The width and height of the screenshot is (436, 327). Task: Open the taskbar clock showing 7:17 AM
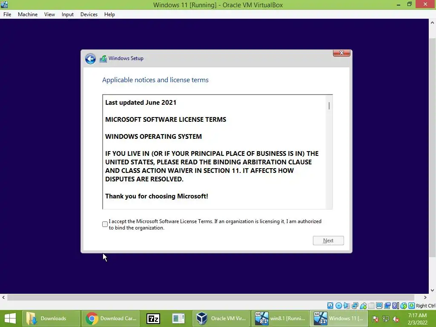pyautogui.click(x=417, y=319)
